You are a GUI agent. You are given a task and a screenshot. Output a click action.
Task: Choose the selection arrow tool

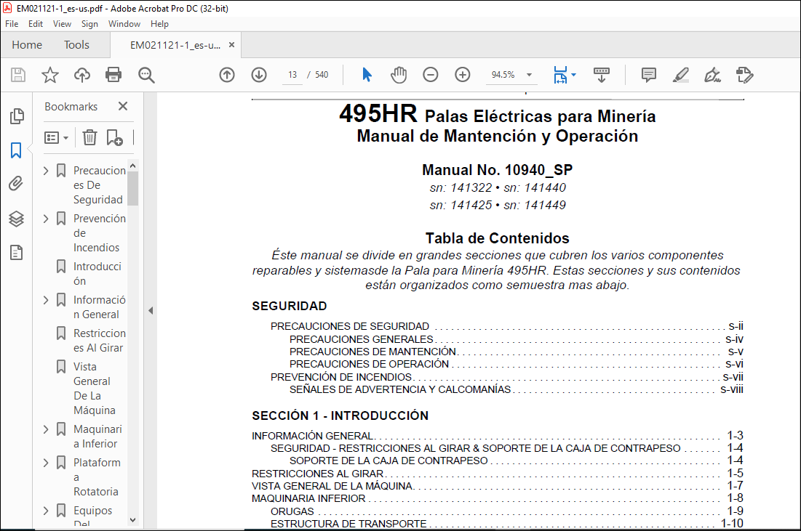coord(367,75)
